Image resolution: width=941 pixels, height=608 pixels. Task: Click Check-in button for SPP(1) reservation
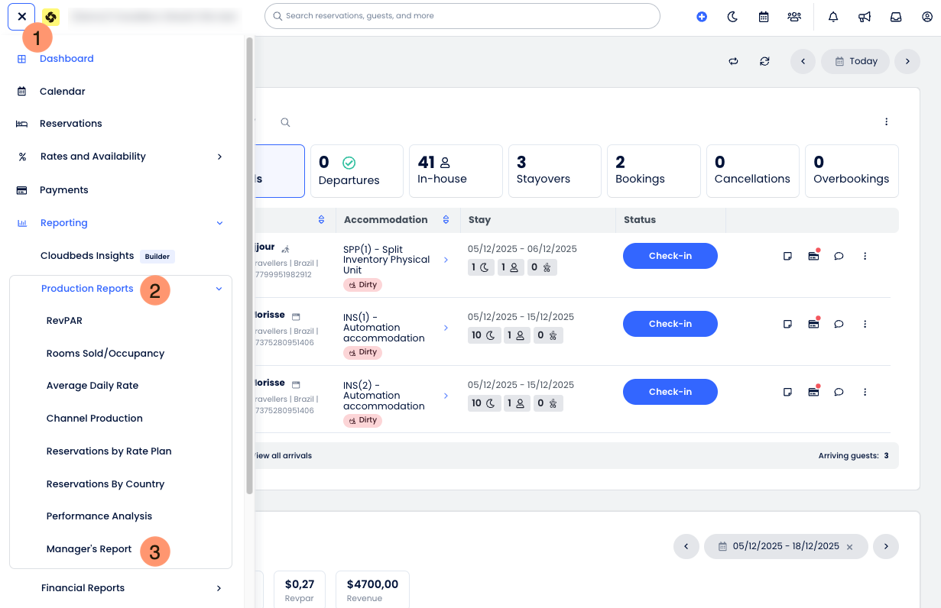pyautogui.click(x=670, y=256)
